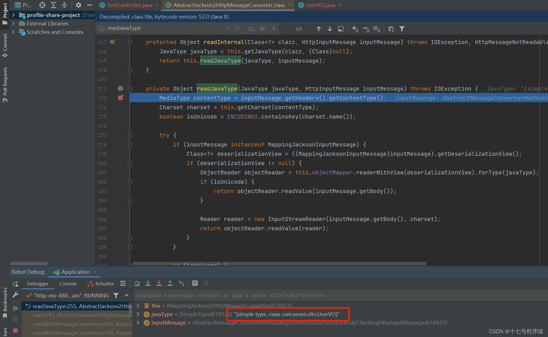
Task: Resume program in debugger
Action: pos(15,308)
